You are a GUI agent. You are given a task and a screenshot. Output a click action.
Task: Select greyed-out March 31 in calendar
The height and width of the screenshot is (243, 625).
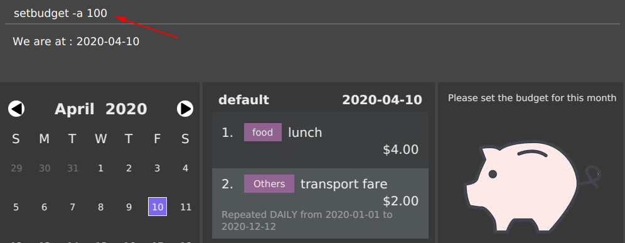click(x=73, y=168)
